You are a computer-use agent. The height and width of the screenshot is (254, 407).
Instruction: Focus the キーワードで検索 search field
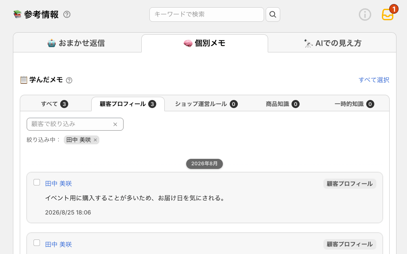click(207, 15)
